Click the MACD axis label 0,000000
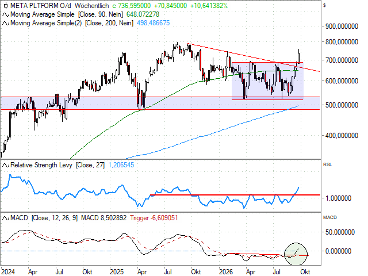This screenshot has width=368, height=276. [x=338, y=251]
